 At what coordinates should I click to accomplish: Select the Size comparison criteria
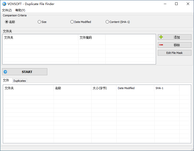pyautogui.click(x=39, y=22)
